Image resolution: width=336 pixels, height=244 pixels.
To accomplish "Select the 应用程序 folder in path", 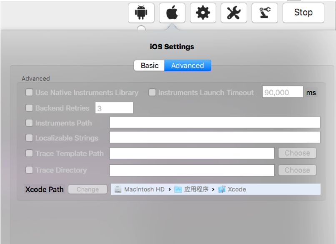I will tap(196, 189).
